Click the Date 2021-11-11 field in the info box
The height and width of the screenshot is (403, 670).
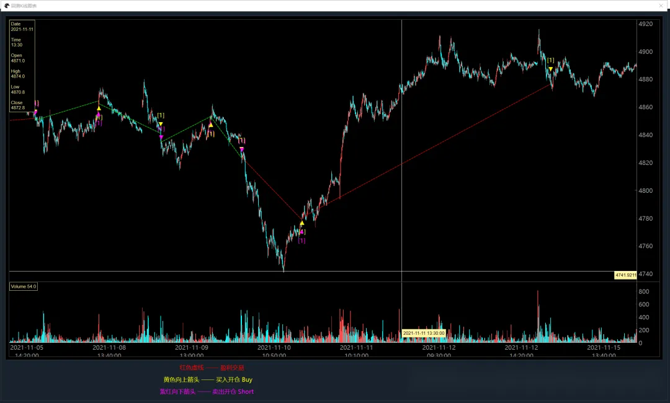[22, 27]
